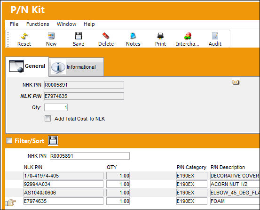The width and height of the screenshot is (260, 210).
Task: Click QTY cell of the AS1040J0606 row
Action: (x=118, y=193)
